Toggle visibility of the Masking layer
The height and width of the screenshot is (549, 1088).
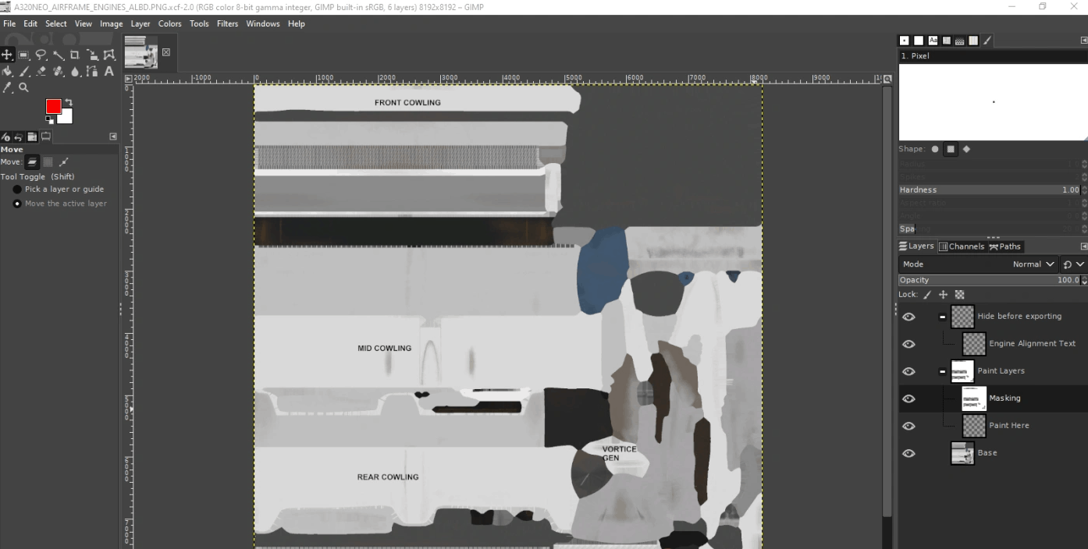(x=908, y=398)
